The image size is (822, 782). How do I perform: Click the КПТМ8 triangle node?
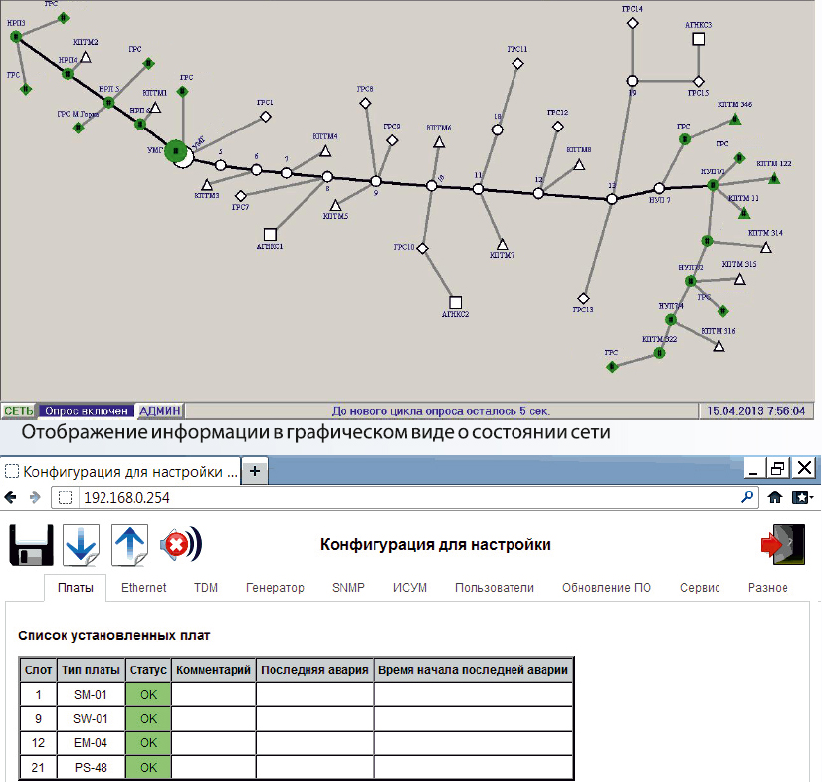click(579, 164)
